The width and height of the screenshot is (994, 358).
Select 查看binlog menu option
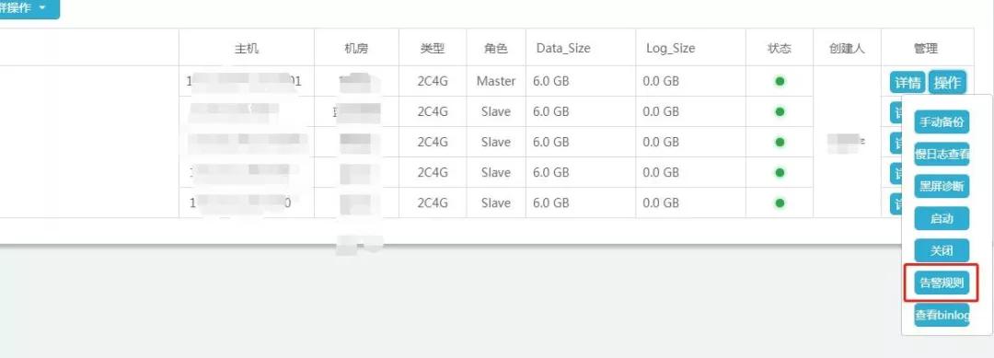942,315
